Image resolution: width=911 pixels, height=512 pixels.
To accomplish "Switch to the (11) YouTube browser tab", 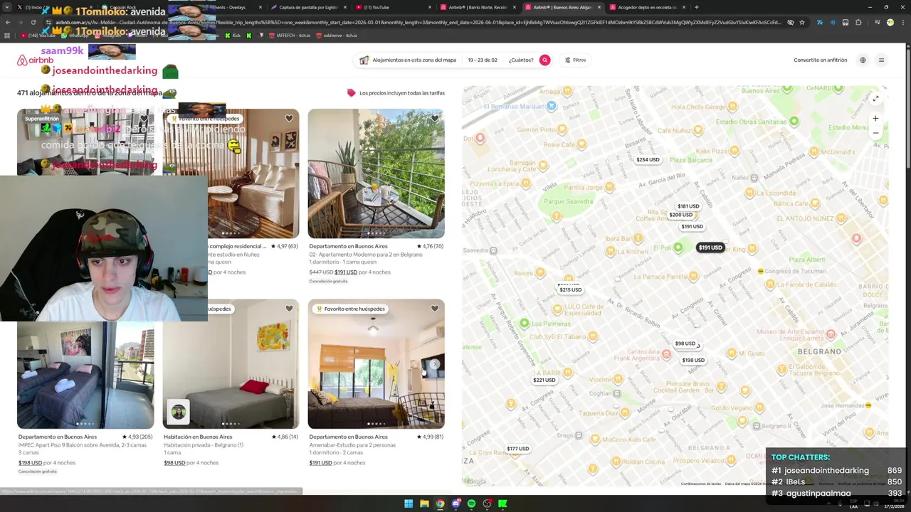I will pos(391,7).
